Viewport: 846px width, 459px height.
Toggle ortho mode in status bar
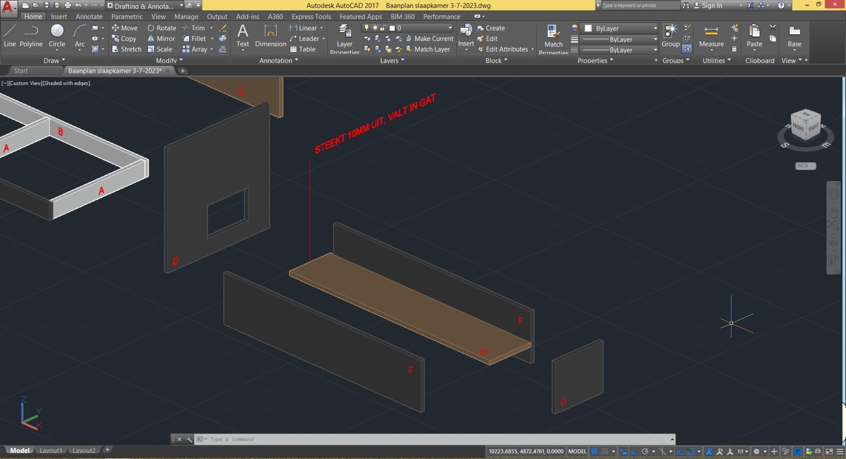tap(634, 451)
